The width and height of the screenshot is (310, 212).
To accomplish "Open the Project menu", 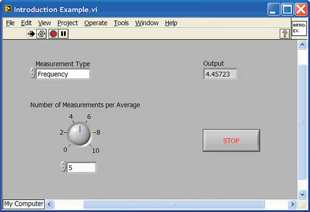I will [67, 23].
